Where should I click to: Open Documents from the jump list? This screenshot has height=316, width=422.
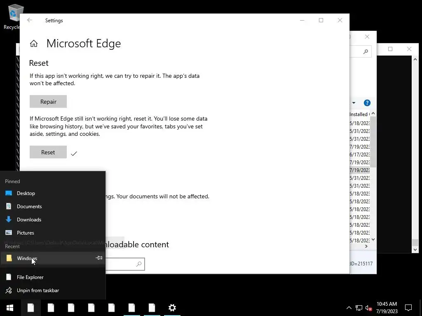[x=53, y=207]
